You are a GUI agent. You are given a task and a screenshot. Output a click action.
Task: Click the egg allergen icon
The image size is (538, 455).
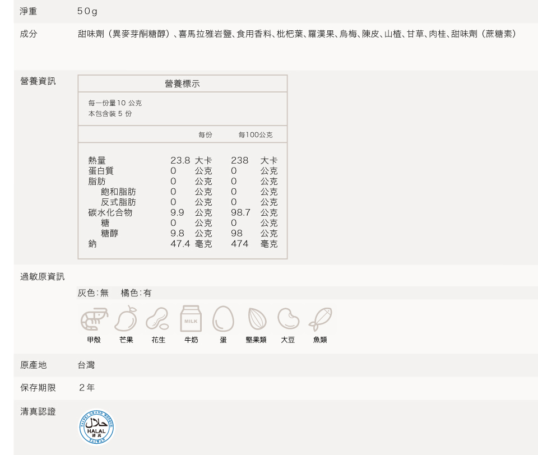click(x=223, y=319)
